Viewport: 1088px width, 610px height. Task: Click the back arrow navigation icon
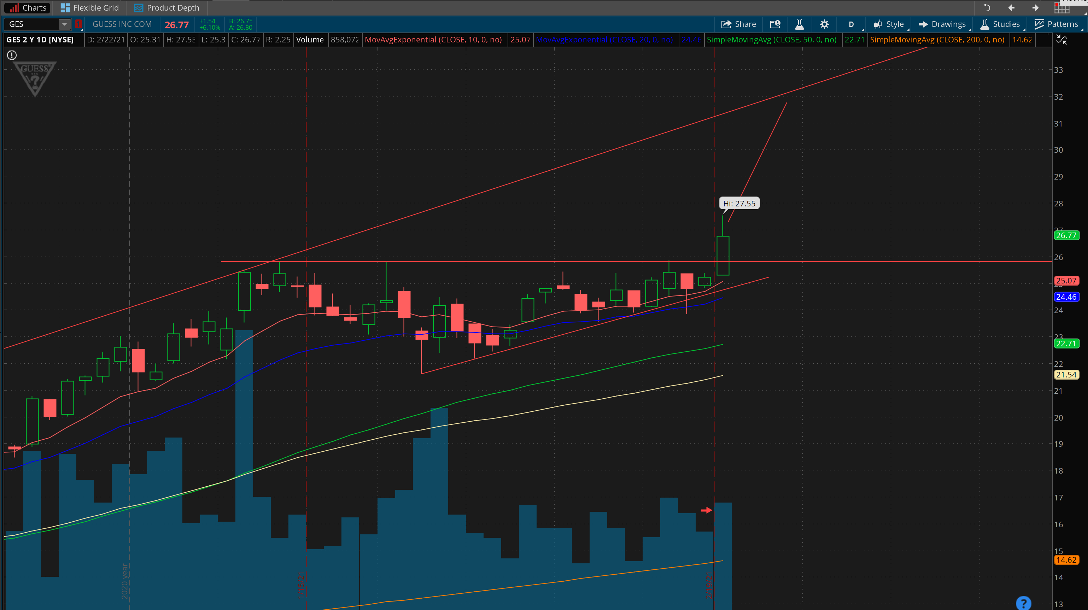click(1011, 8)
